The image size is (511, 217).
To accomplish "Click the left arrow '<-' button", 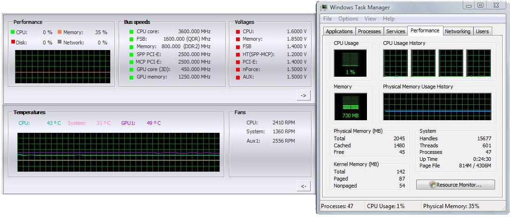I will pyautogui.click(x=304, y=186).
